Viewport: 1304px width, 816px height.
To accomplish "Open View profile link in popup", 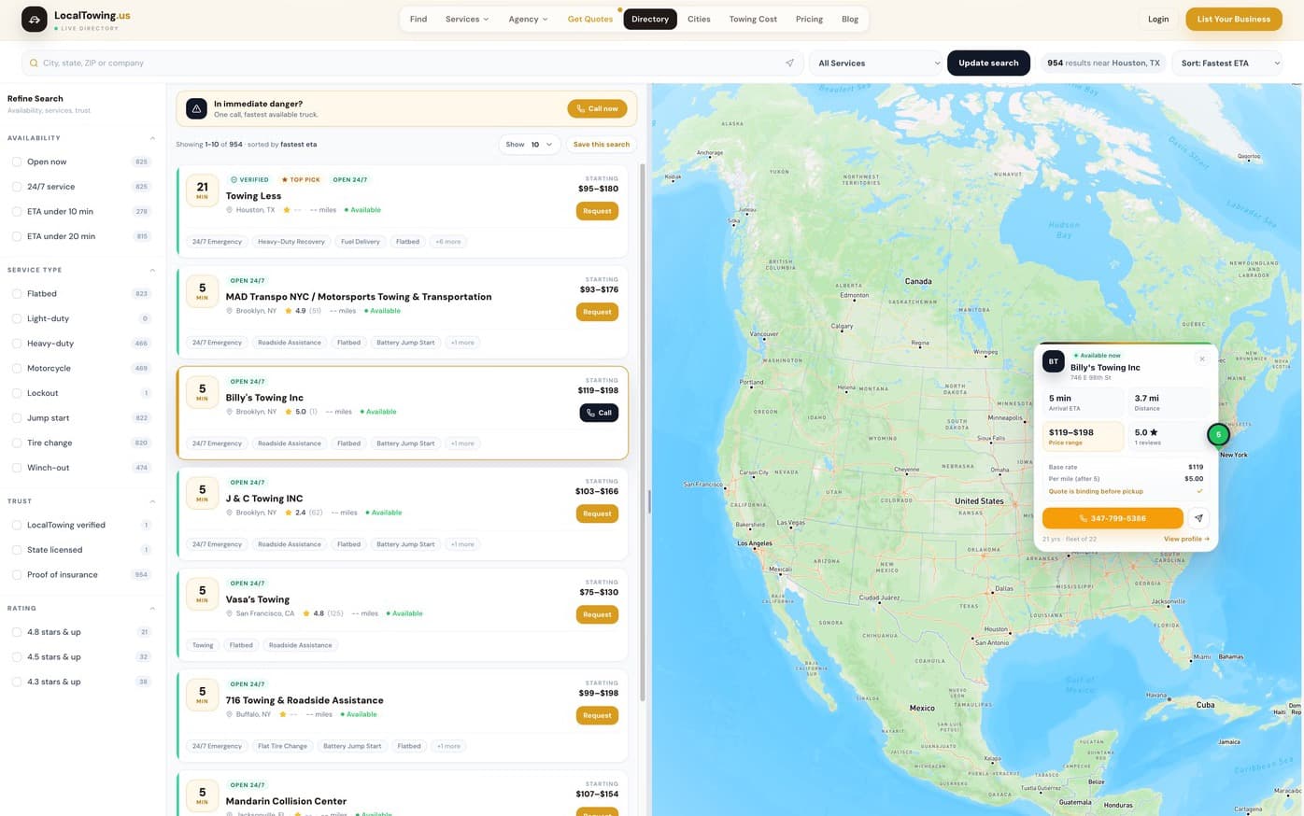I will tap(1186, 539).
